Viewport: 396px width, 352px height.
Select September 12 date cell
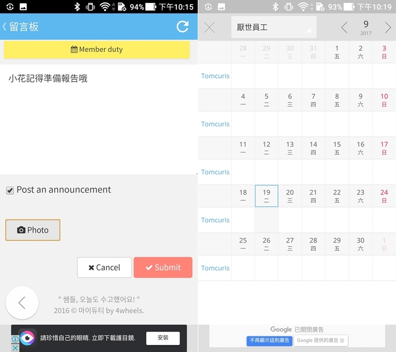click(x=266, y=148)
